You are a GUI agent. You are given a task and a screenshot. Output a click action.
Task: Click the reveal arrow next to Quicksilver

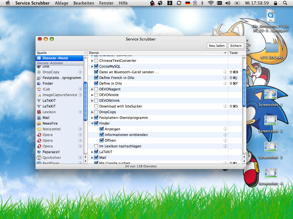pyautogui.click(x=80, y=158)
